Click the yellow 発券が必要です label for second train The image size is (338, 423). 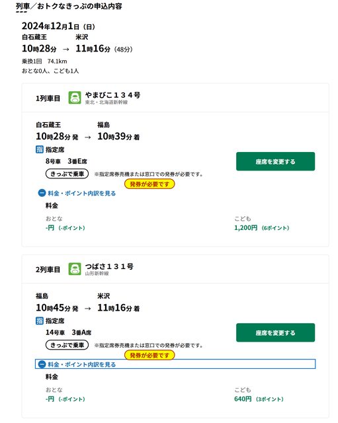tap(149, 356)
